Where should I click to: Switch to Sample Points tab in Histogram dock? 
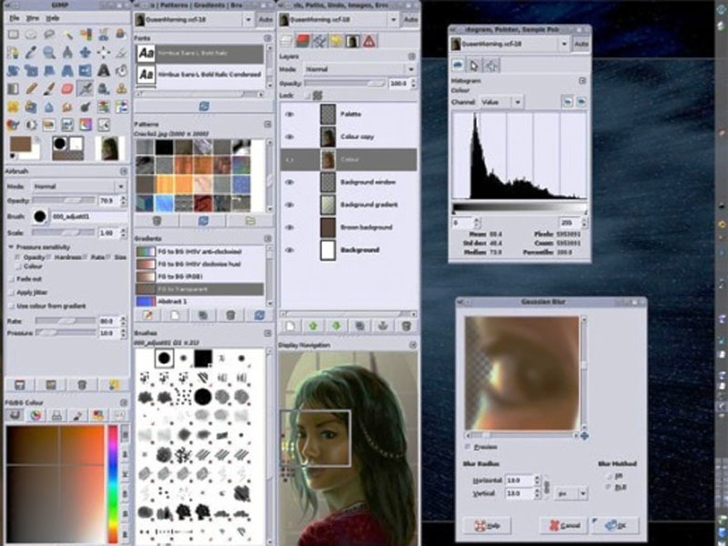[x=491, y=66]
